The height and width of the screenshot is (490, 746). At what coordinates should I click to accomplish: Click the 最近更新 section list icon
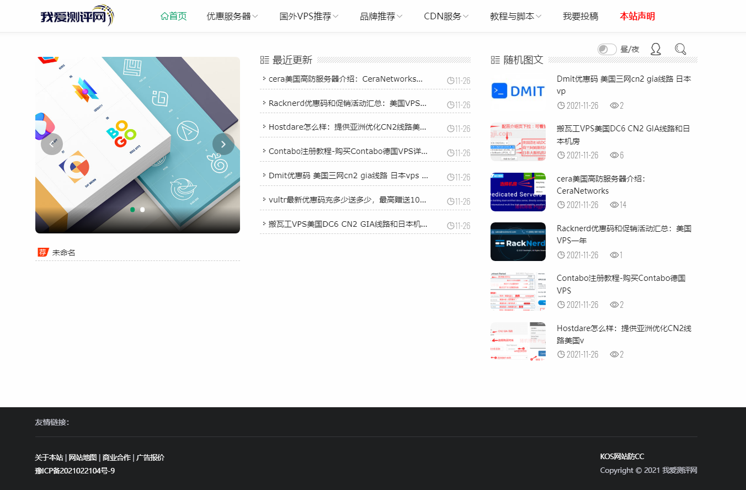pos(264,60)
